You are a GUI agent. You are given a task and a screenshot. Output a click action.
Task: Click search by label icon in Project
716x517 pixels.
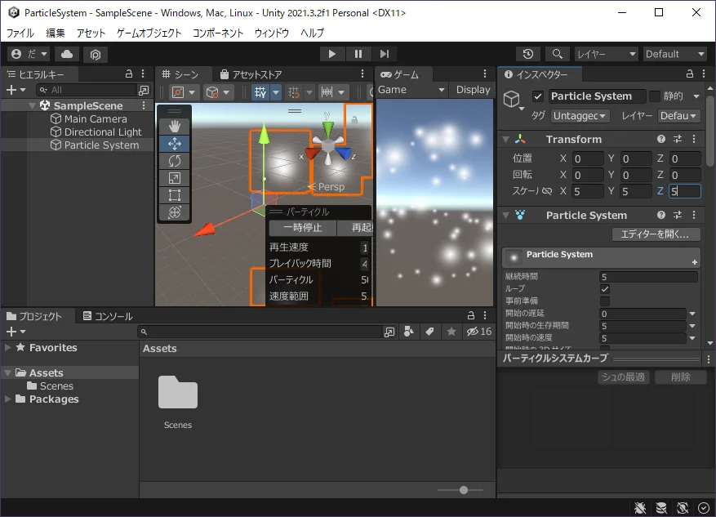pos(429,332)
